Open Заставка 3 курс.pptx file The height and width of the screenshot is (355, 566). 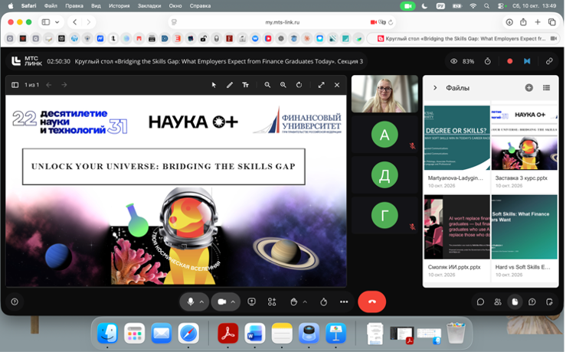[524, 147]
